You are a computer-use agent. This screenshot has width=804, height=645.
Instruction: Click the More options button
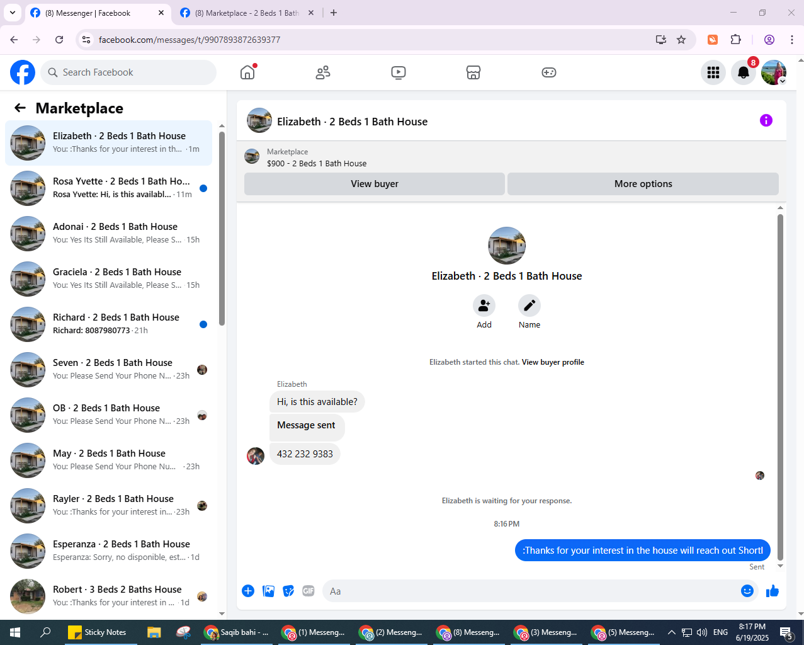643,184
